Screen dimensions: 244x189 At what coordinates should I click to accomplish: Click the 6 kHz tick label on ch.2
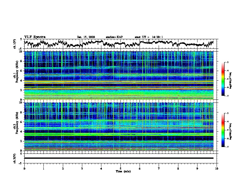coord(22,122)
